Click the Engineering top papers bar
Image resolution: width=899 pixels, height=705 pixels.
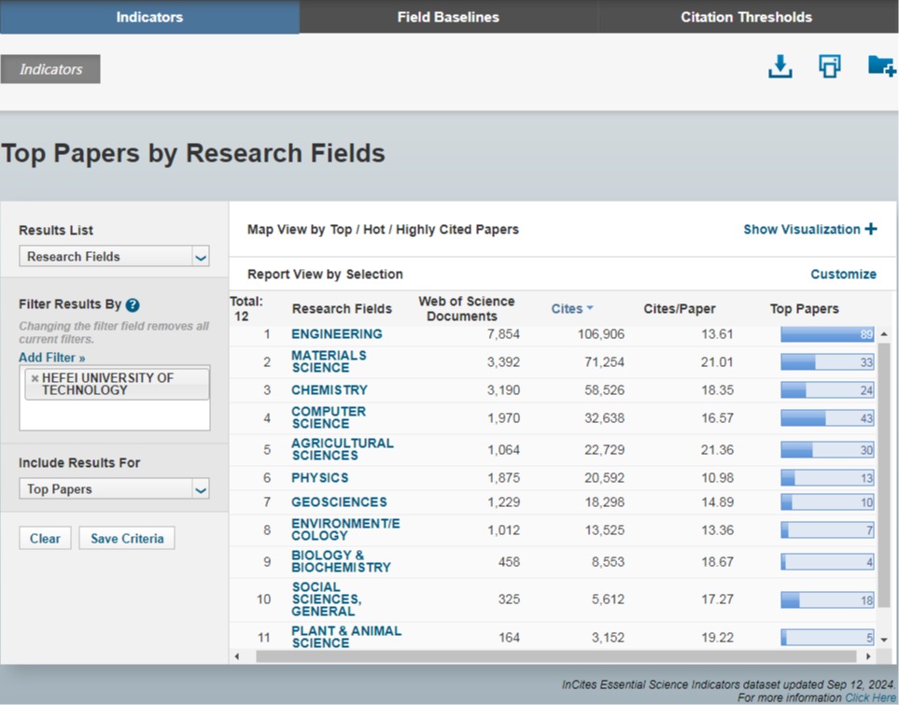pyautogui.click(x=826, y=334)
